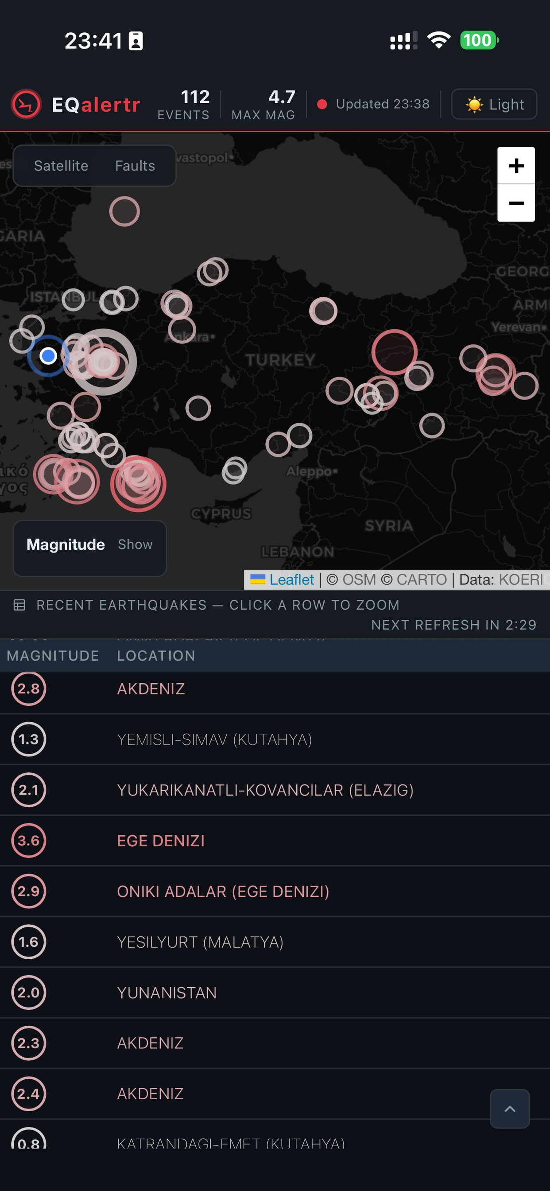Click the 3.6 magnitude badge
Image resolution: width=550 pixels, height=1191 pixels.
29,841
